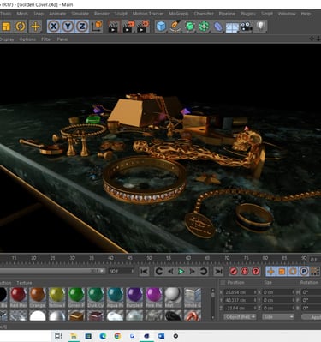Toggle the Z axis lock
This screenshot has height=342, width=321.
tap(82, 27)
